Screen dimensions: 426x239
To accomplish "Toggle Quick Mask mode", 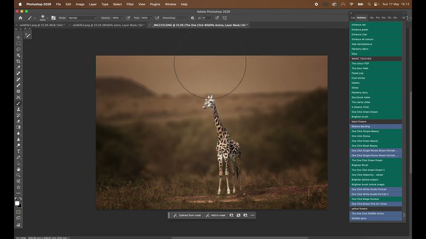I will point(18,212).
